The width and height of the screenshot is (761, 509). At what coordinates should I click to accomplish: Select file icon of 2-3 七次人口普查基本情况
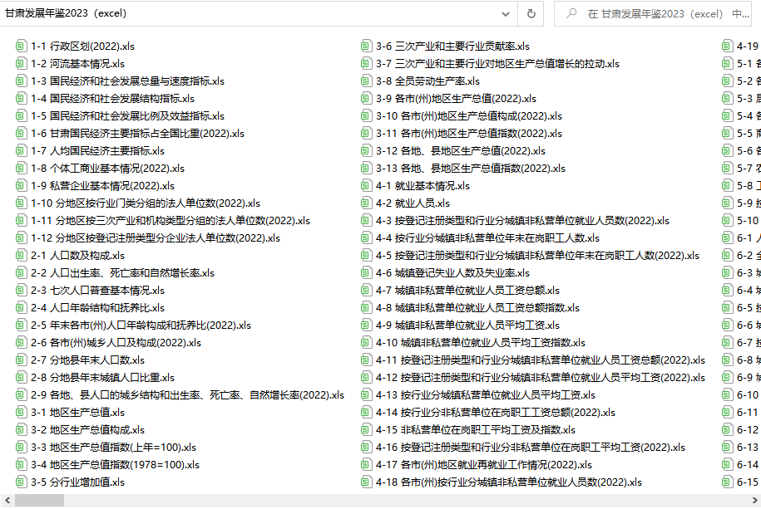21,291
